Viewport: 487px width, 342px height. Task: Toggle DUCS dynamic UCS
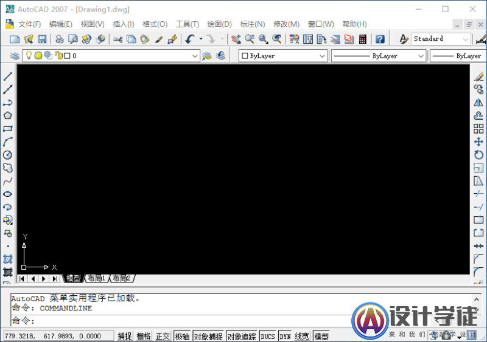268,336
